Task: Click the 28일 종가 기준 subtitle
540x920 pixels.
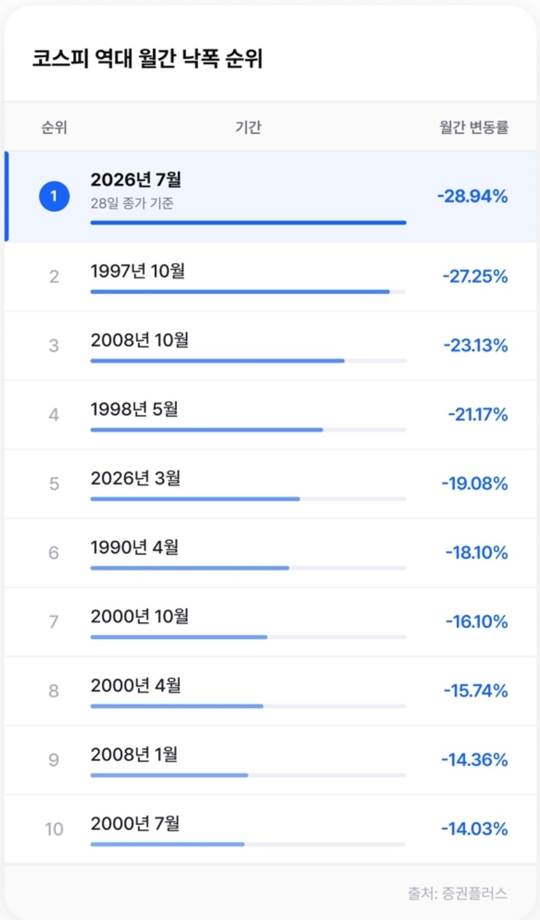Action: [132, 203]
